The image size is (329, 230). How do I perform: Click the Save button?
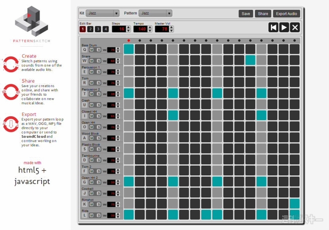click(246, 13)
